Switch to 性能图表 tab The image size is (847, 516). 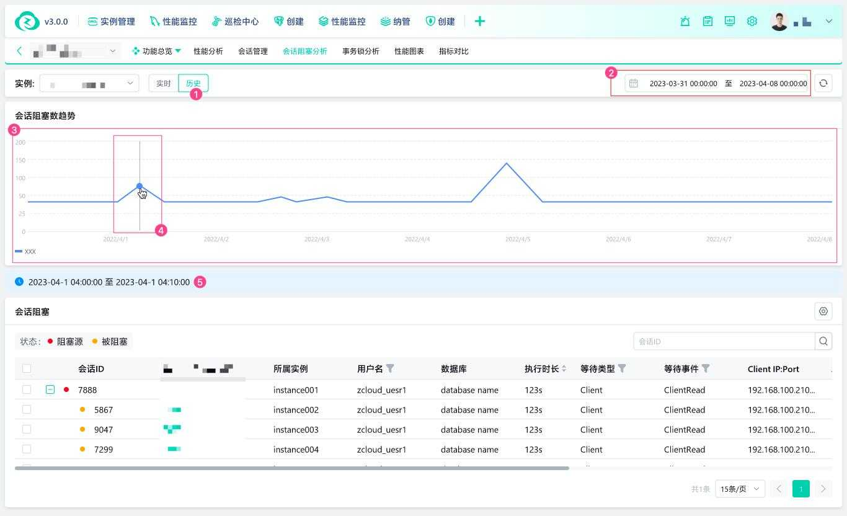coord(409,51)
